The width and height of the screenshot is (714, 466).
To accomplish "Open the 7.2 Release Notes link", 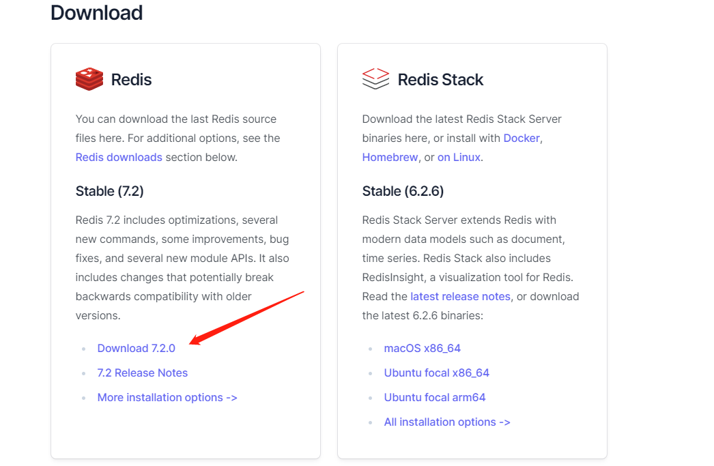I will tap(142, 373).
